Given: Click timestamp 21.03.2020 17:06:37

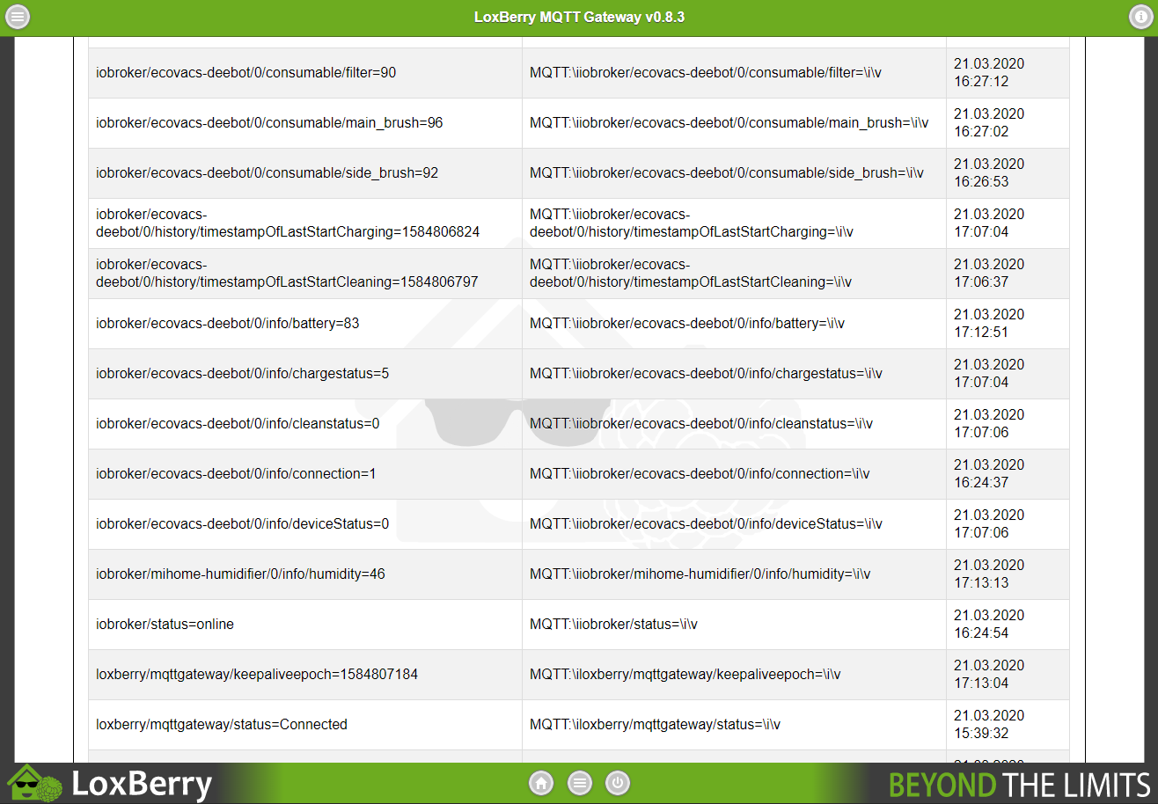Looking at the screenshot, I should click(x=989, y=274).
